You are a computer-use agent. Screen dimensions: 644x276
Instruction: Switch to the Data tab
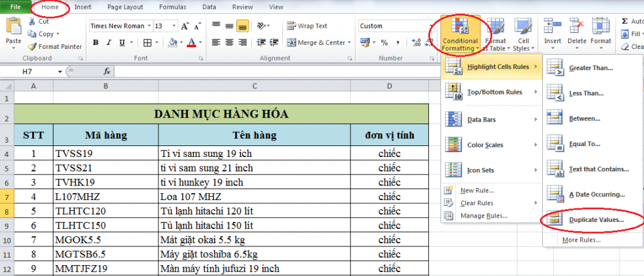[209, 7]
